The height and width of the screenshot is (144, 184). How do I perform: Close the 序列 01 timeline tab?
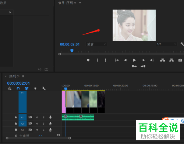pos(6,76)
